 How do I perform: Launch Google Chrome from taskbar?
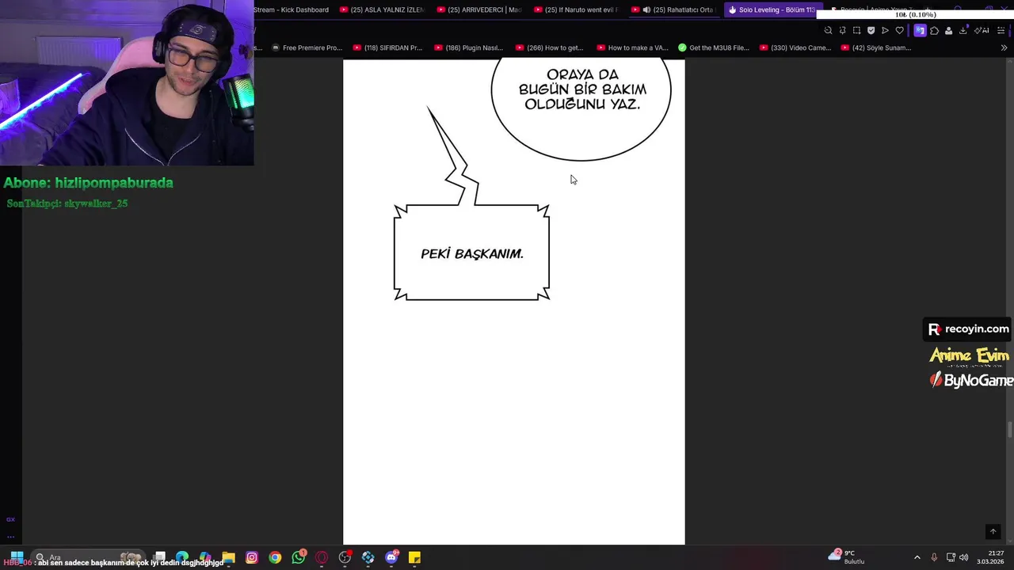275,557
